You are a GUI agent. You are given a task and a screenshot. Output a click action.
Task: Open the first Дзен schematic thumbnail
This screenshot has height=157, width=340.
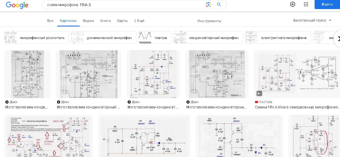27,74
